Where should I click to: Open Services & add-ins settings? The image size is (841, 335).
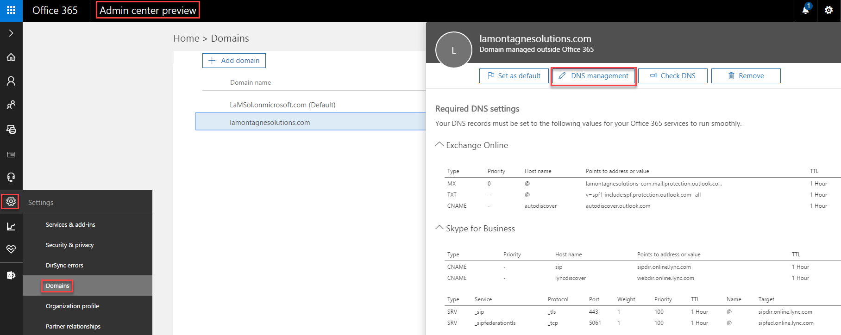[70, 224]
